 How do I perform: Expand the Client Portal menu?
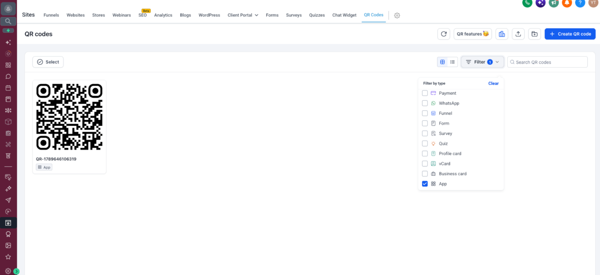243,15
